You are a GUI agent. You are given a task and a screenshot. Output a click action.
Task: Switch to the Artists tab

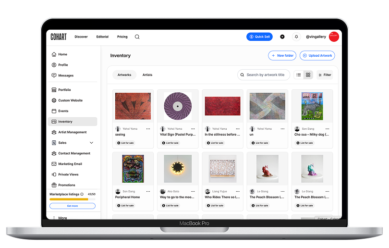tap(147, 75)
